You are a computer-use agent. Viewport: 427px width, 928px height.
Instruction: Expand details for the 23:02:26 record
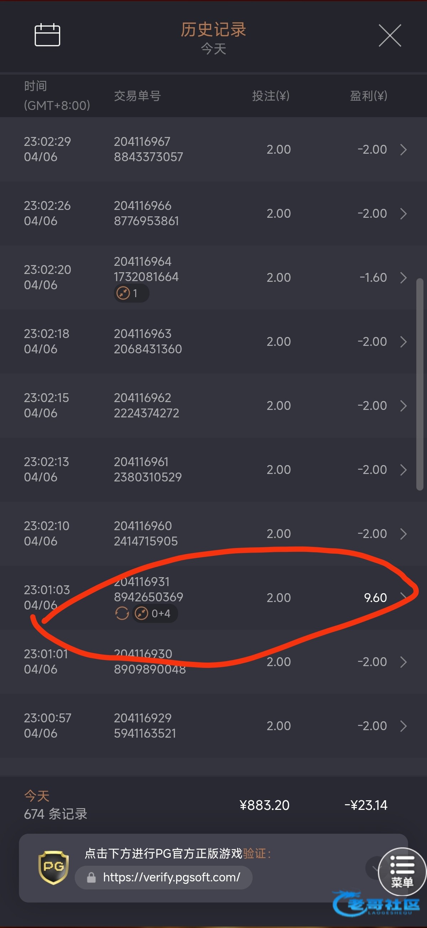coord(404,213)
